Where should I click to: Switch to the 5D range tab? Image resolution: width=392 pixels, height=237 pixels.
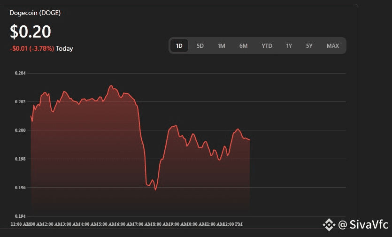200,46
